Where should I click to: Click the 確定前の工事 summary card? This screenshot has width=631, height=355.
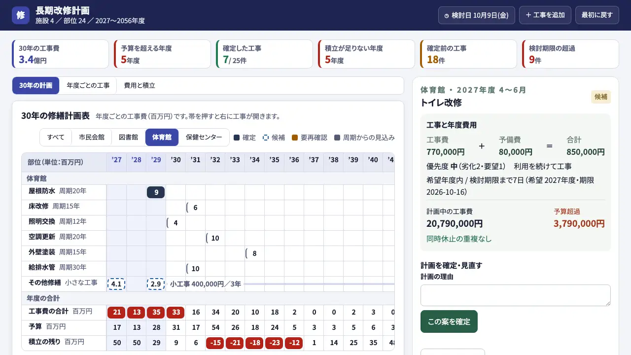(468, 54)
